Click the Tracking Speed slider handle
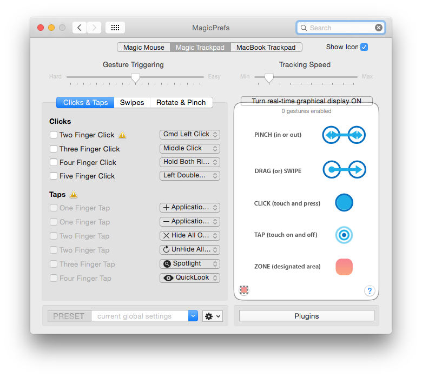The image size is (422, 377). click(269, 78)
